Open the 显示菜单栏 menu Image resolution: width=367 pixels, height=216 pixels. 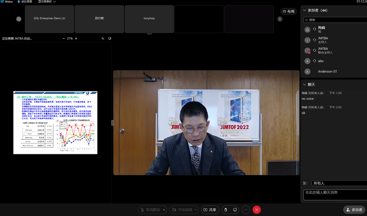tap(47, 2)
